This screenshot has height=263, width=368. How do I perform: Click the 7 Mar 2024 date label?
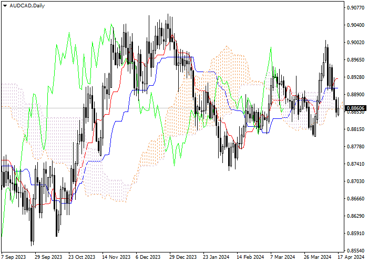tap(283, 257)
